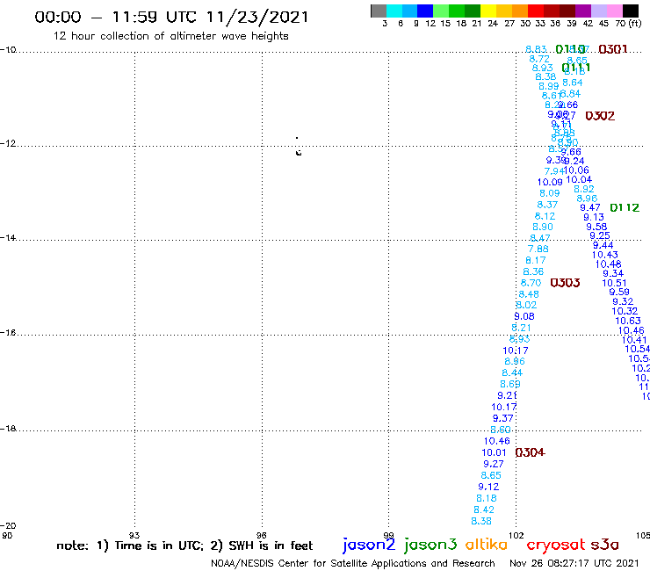650x571 pixels.
Task: Click the 10.01 reading beside 0304
Action: (494, 452)
